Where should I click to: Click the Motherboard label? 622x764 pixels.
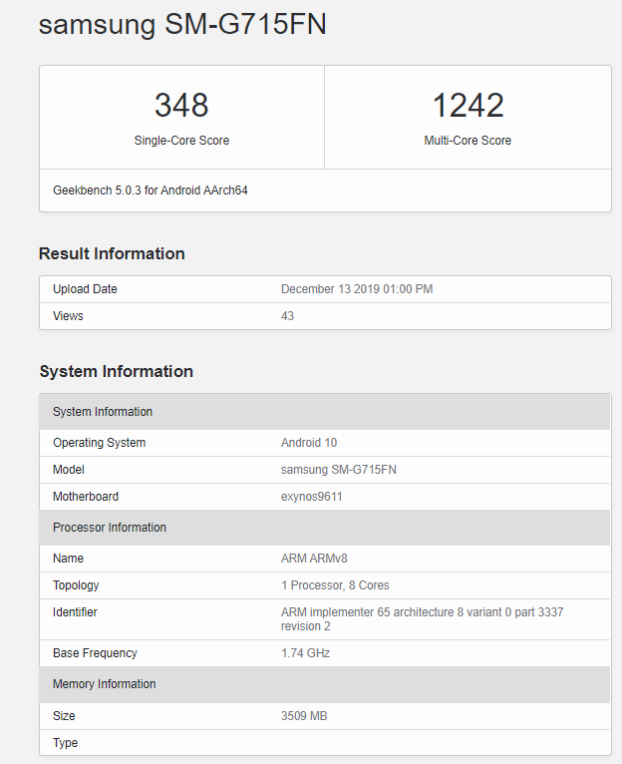click(86, 496)
